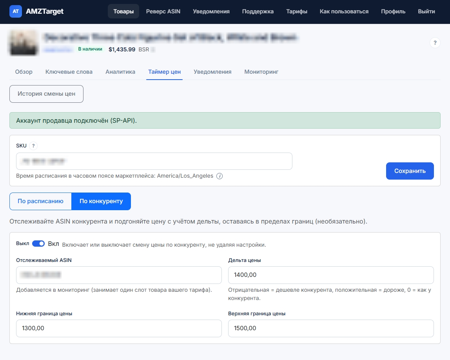Click the AMZTarget brand name
This screenshot has width=450, height=360.
pyautogui.click(x=45, y=11)
